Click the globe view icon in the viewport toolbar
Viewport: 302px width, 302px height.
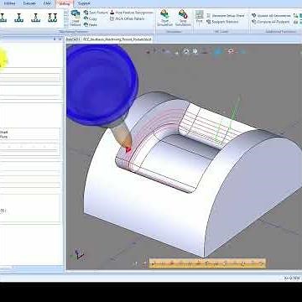[x=195, y=51]
